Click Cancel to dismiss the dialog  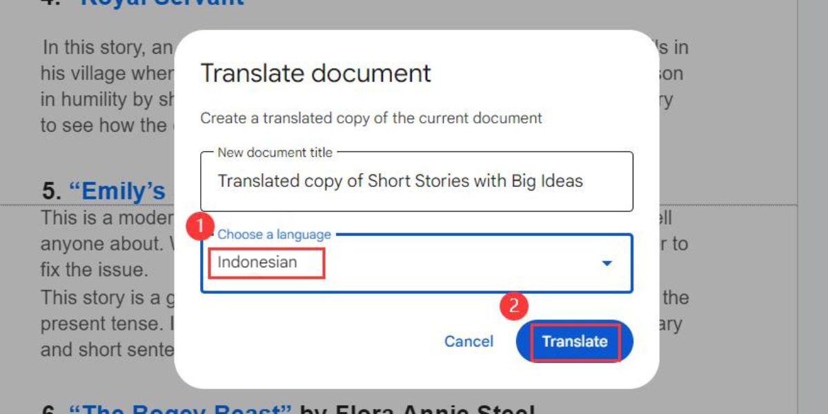click(469, 341)
